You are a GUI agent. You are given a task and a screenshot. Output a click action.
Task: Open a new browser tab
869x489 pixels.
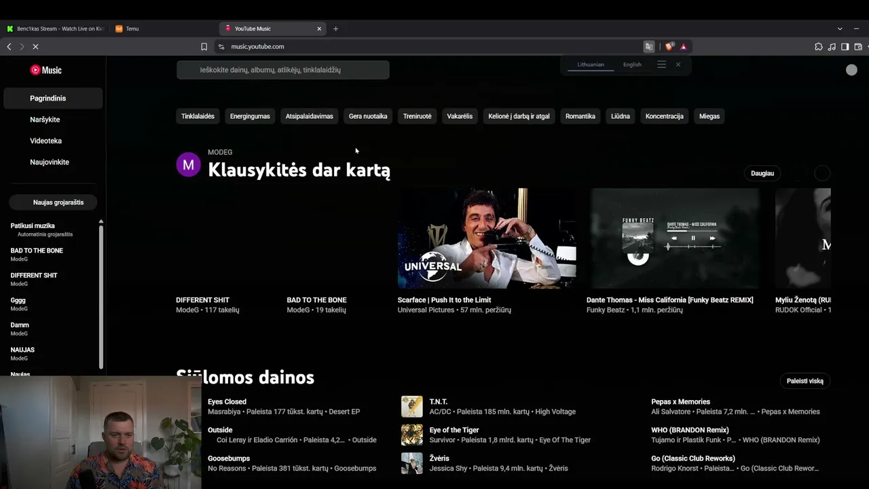[x=335, y=29]
